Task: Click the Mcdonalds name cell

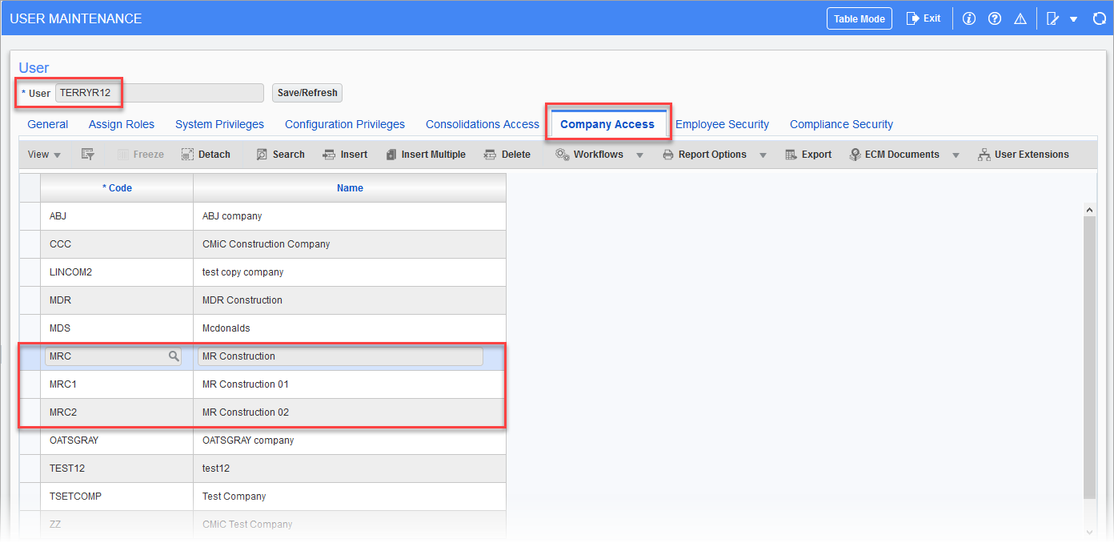Action: [x=350, y=328]
